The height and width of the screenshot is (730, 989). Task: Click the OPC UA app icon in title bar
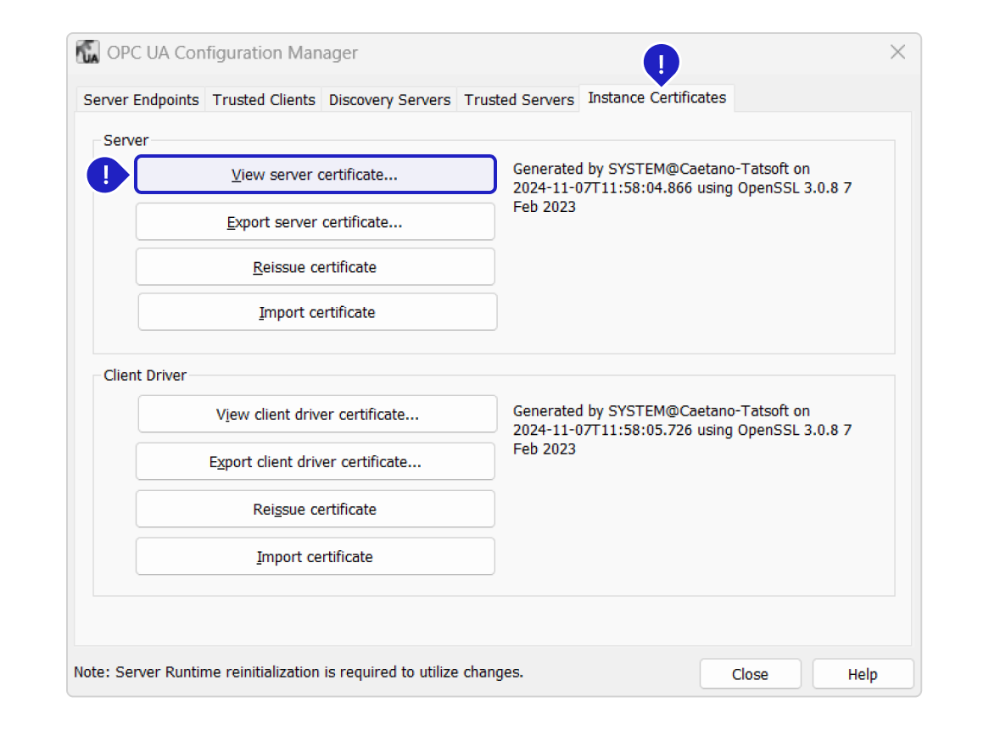click(87, 53)
